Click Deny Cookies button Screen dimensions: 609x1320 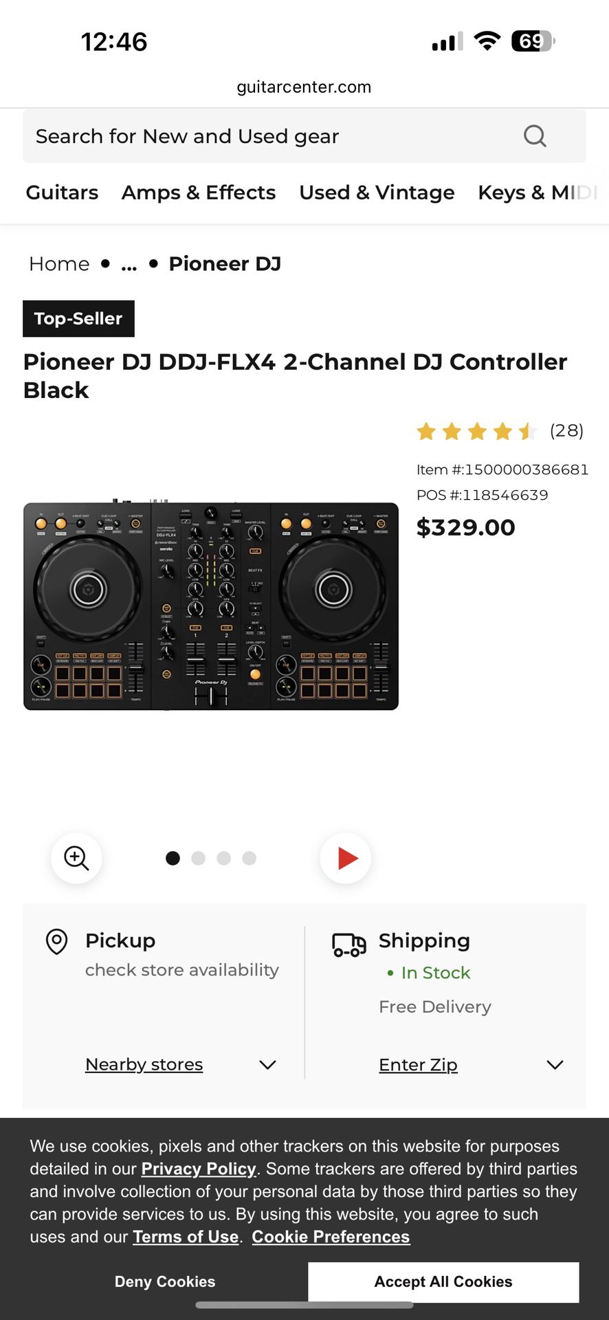(165, 1281)
